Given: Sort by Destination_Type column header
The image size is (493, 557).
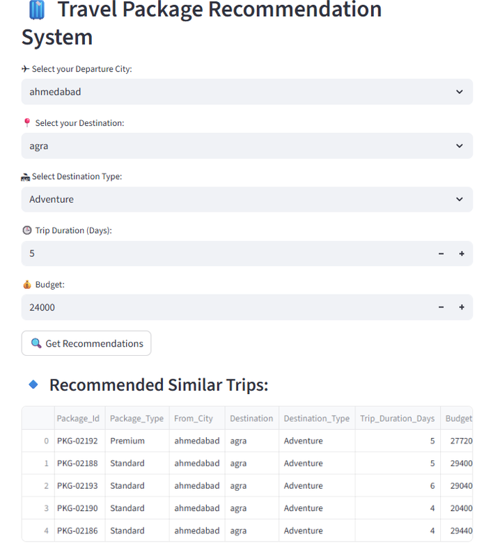Looking at the screenshot, I should 316,418.
